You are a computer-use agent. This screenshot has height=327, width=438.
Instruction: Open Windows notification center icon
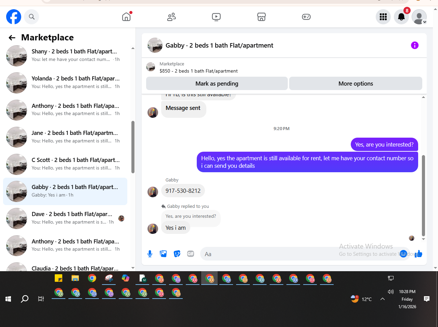point(427,299)
